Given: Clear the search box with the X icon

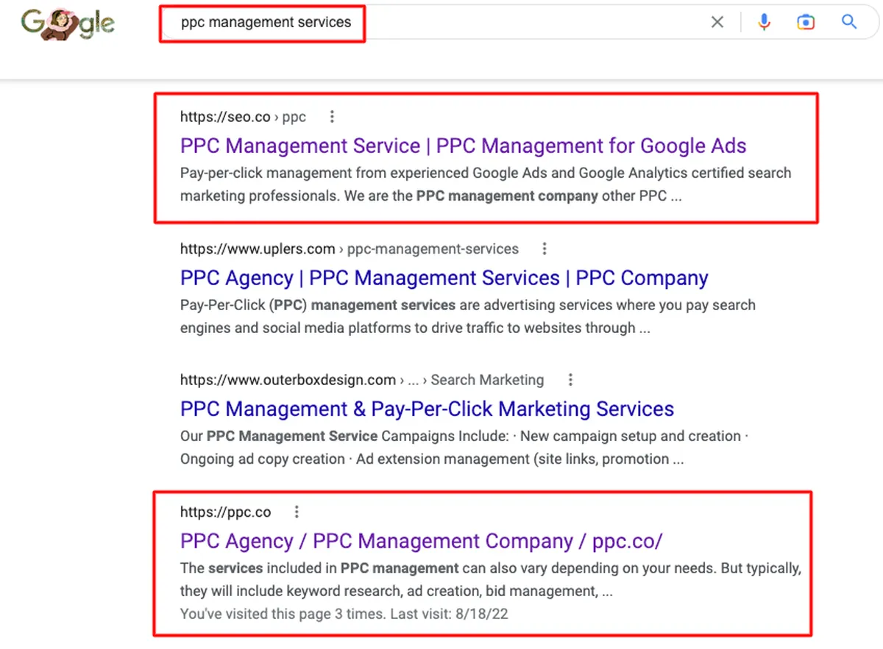Looking at the screenshot, I should click(717, 22).
